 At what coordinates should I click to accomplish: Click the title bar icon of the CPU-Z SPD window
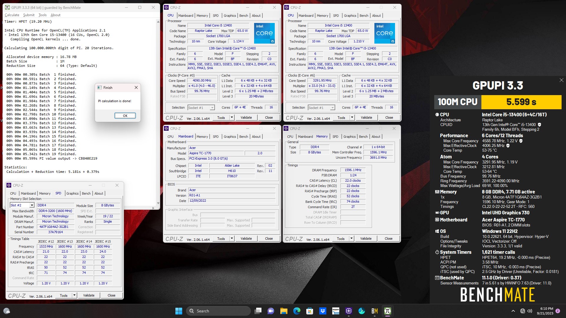click(x=9, y=185)
